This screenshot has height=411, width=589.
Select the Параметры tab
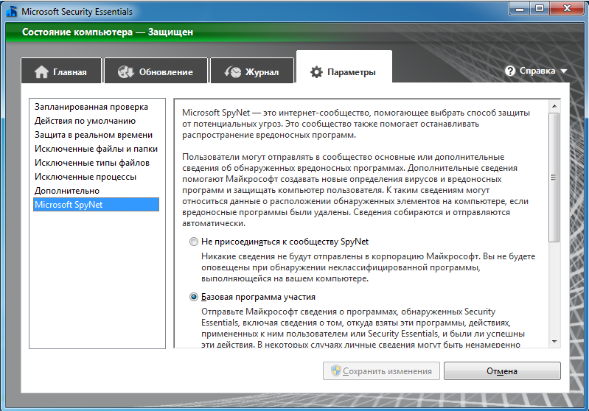[344, 67]
